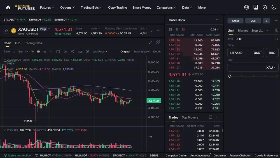Open the technical indicators chart icon
Screen dimensions: 280x158
coord(65,51)
